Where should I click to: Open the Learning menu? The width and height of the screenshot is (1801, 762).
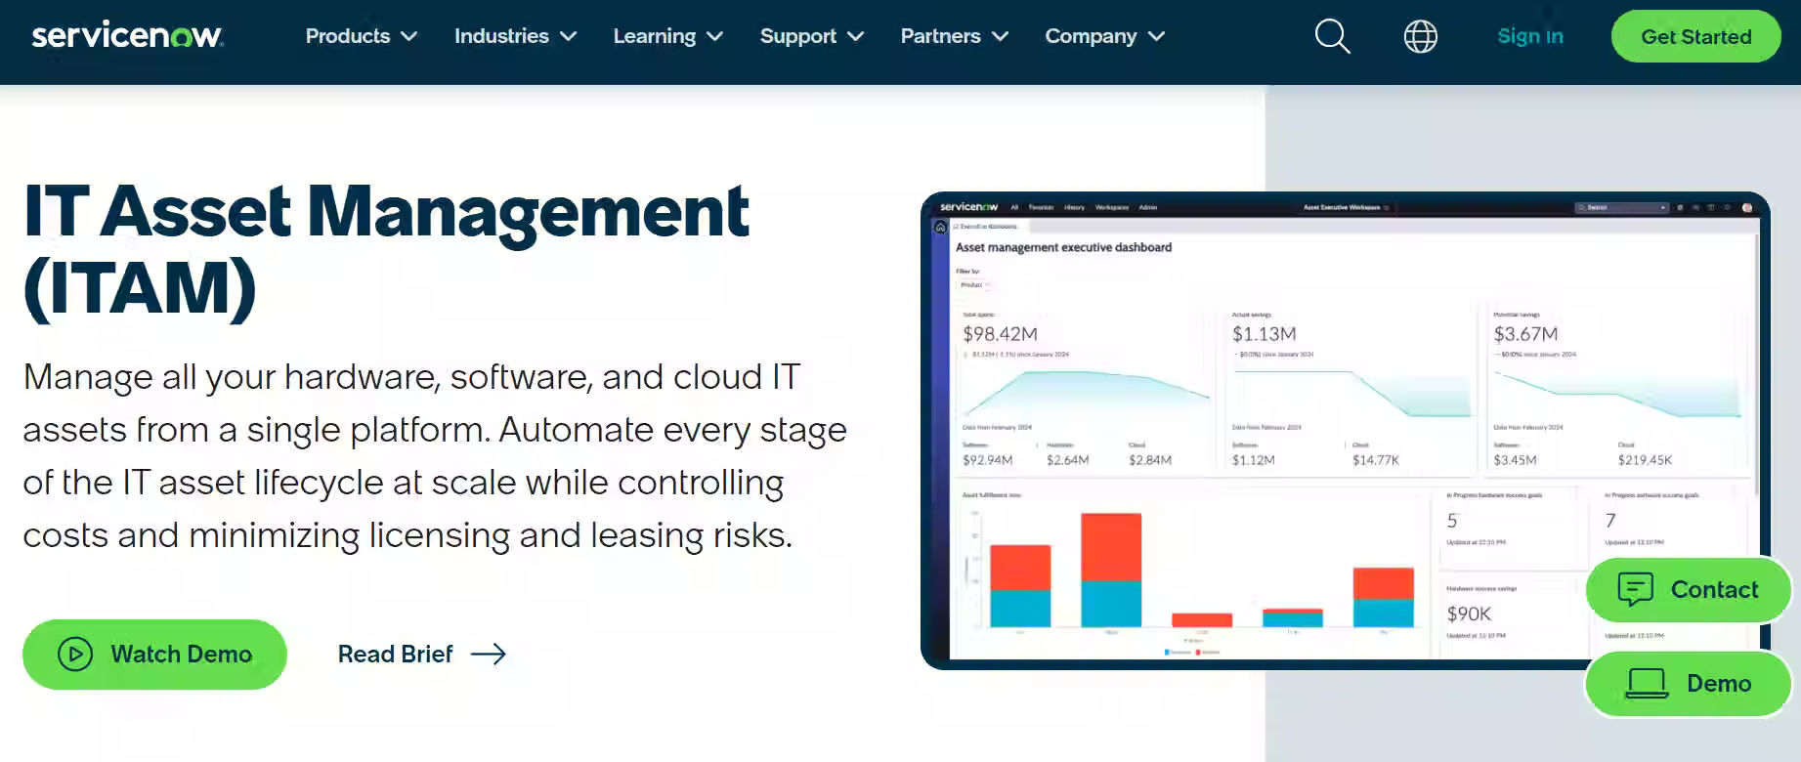tap(668, 36)
